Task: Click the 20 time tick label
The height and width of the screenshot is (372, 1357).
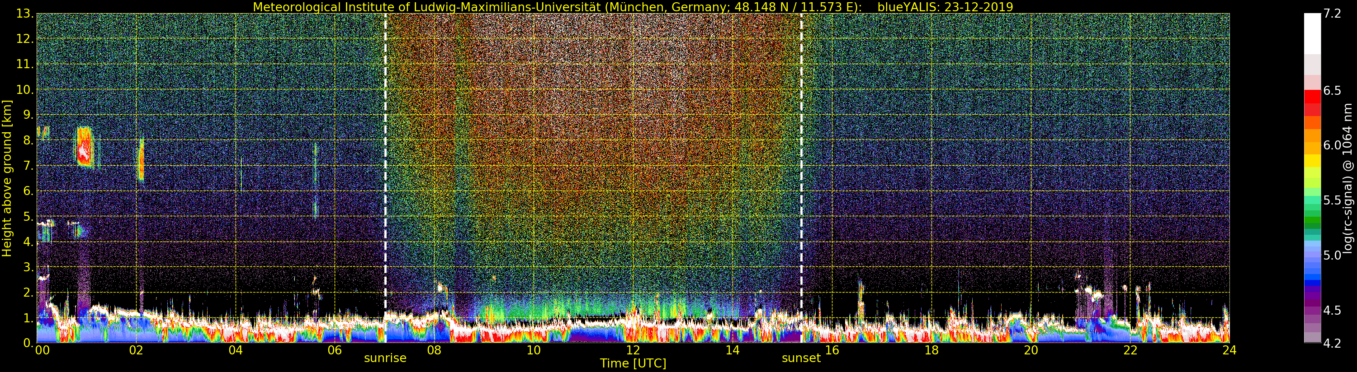Action: click(1031, 350)
